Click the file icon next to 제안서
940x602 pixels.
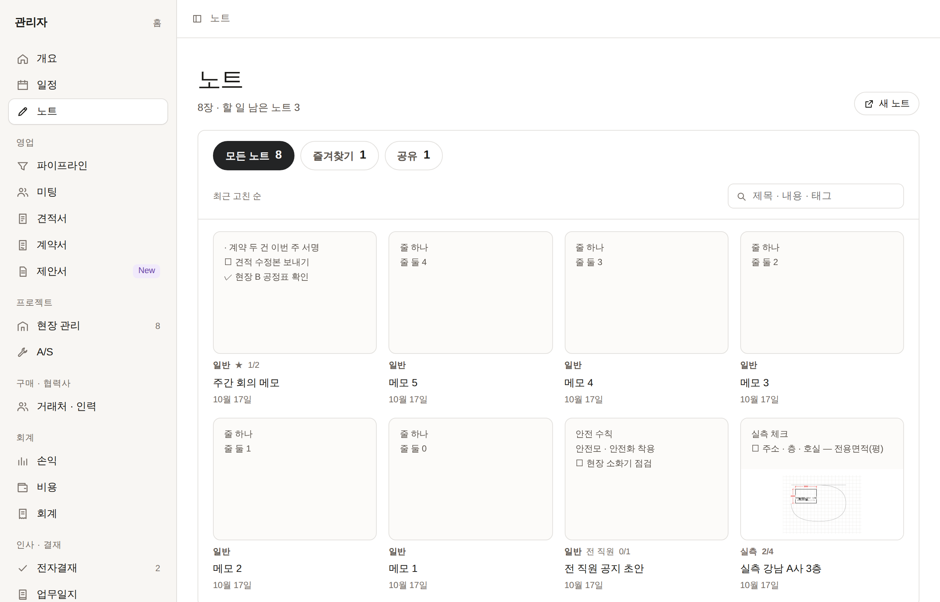click(x=23, y=271)
